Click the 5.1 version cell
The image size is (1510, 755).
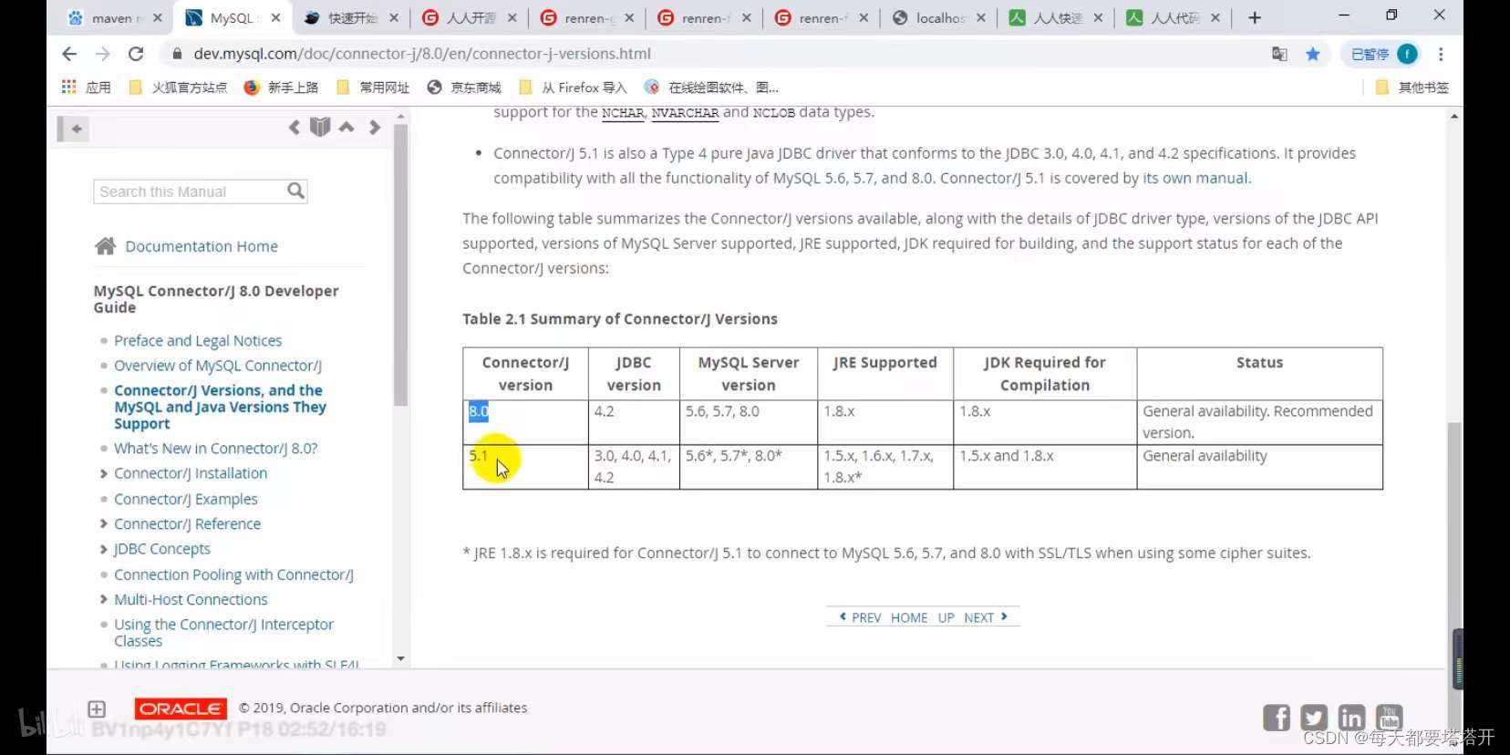(x=524, y=467)
